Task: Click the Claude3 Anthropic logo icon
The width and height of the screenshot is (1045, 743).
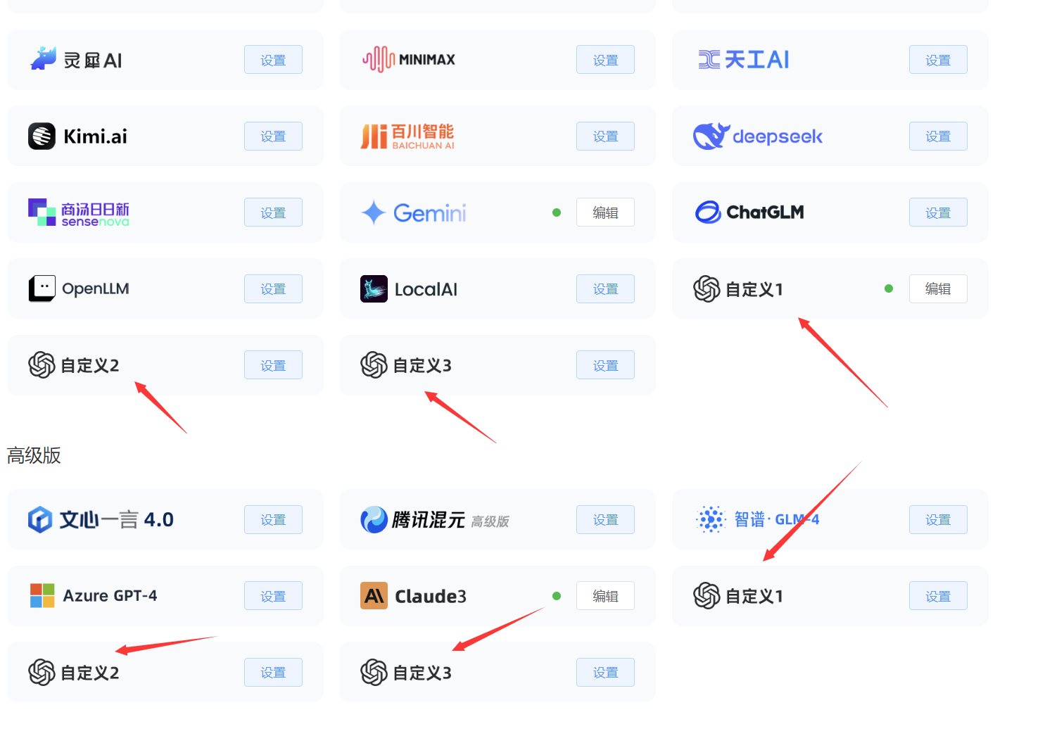Action: coord(374,595)
